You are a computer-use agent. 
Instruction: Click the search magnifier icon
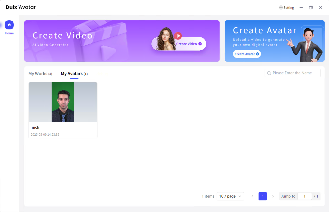point(269,73)
